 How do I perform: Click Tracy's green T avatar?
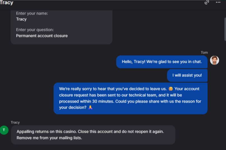click(x=4, y=130)
